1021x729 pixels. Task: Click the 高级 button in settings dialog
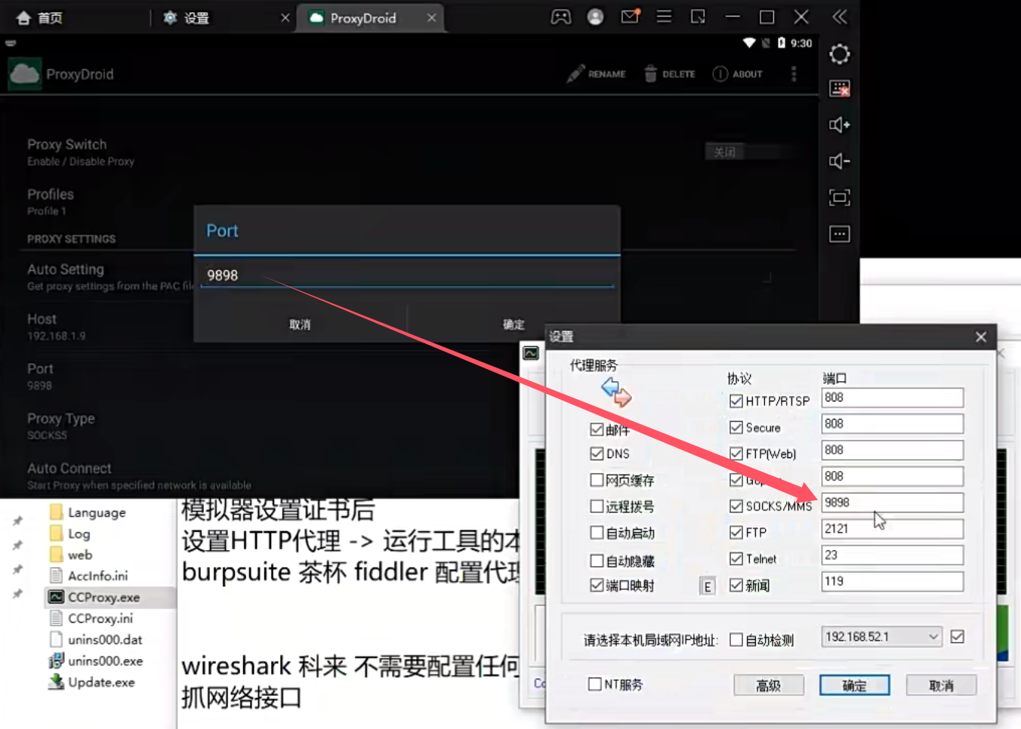[x=769, y=685]
